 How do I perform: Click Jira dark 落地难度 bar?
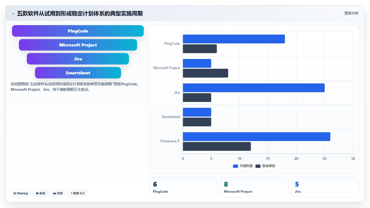197,98
